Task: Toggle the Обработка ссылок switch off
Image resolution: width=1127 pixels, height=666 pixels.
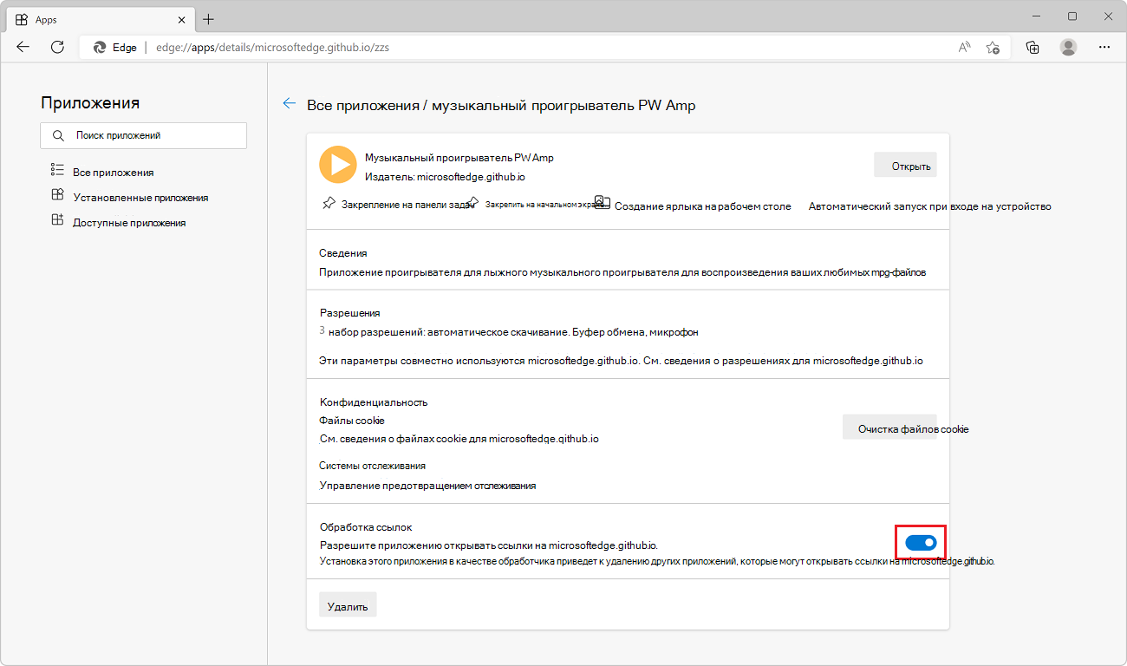Action: tap(921, 543)
